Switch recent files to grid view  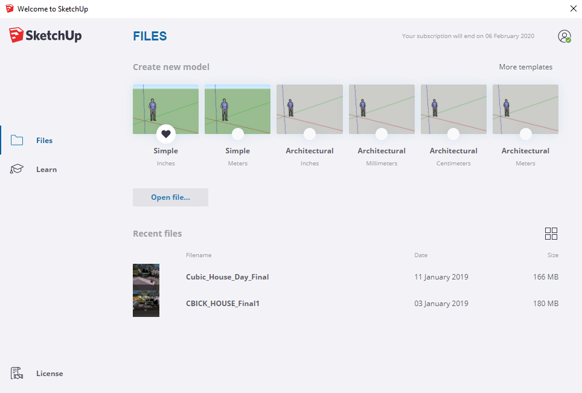[551, 234]
